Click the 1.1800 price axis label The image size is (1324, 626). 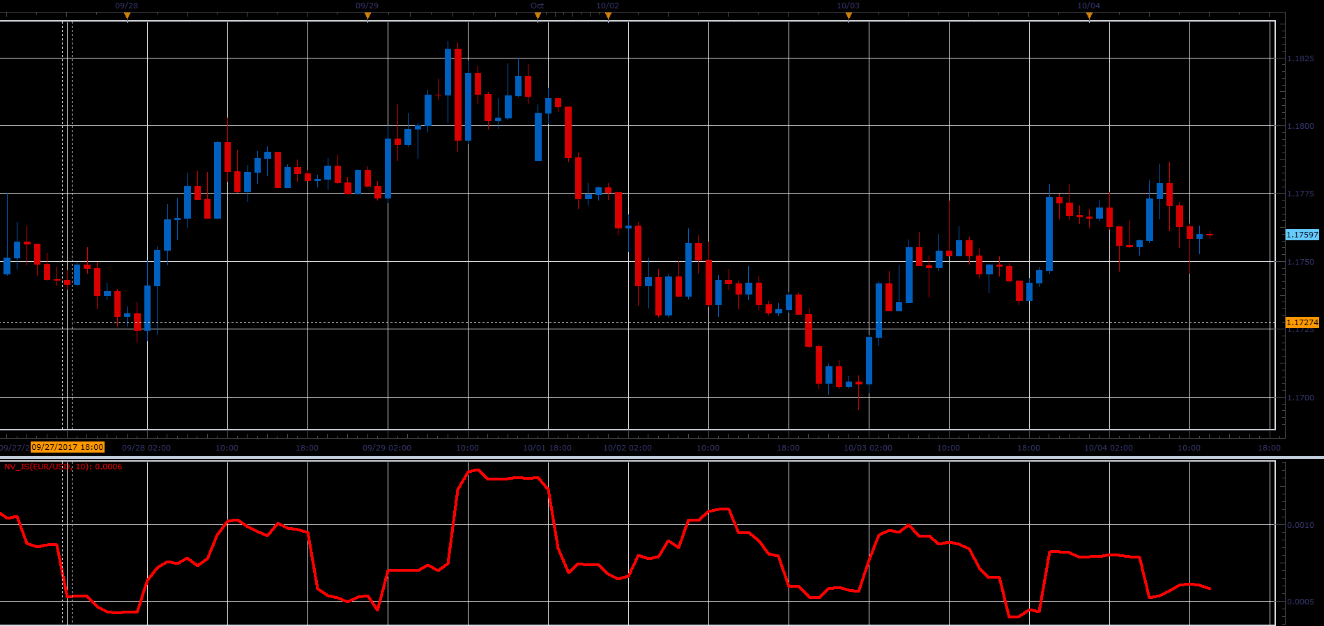(x=1300, y=127)
